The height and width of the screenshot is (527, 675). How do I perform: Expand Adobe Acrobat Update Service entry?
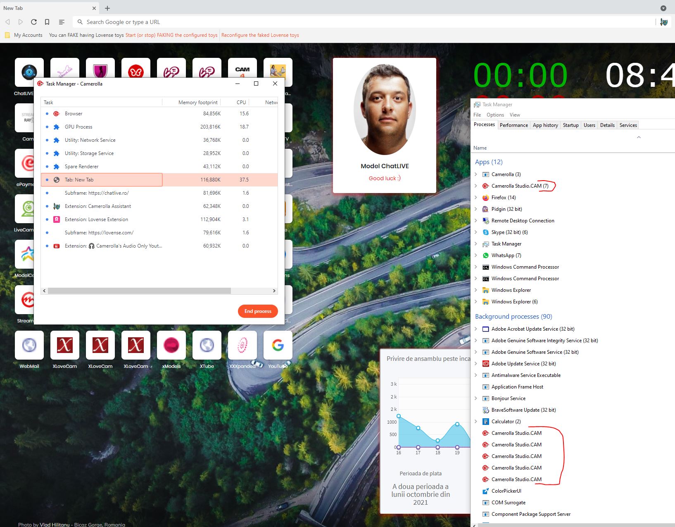point(476,329)
